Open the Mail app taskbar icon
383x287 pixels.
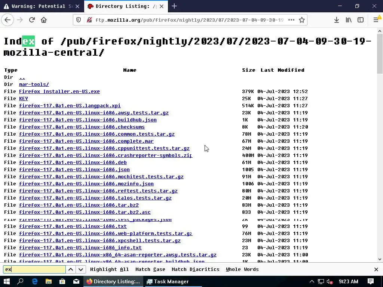[76, 281]
